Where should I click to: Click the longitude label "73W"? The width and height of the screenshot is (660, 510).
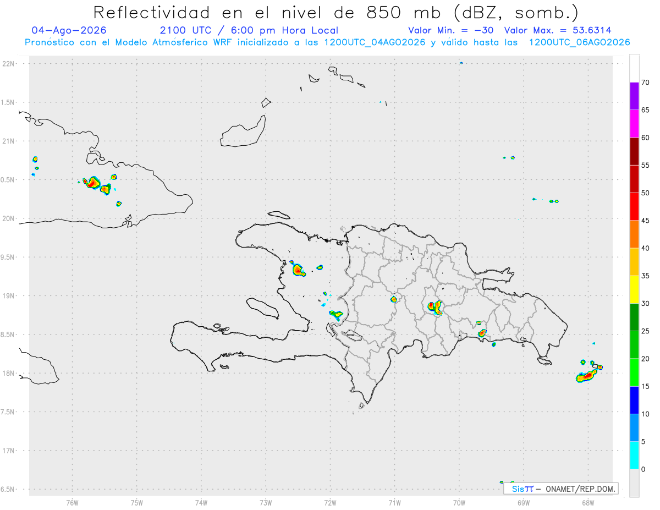click(266, 502)
